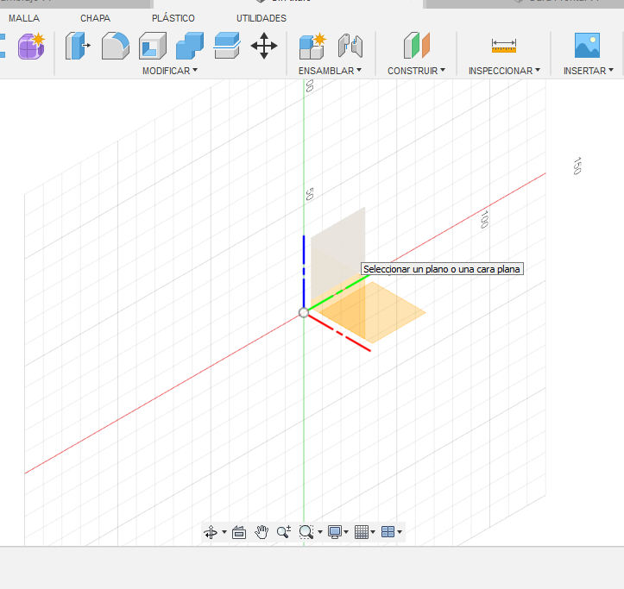Expand the Grid settings dropdown arrow
The image size is (624, 589).
pos(373,532)
